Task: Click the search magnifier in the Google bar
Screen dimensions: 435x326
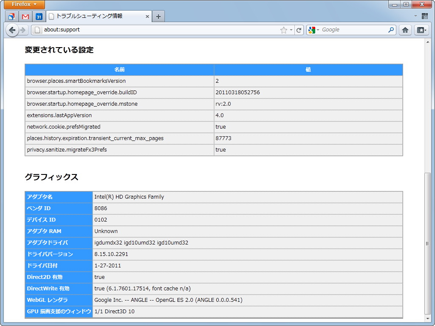Action: (390, 30)
